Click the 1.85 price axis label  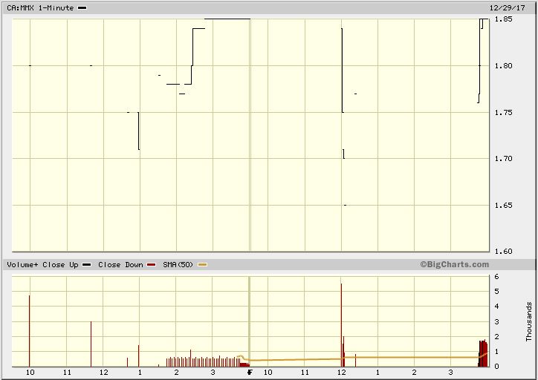pos(504,19)
